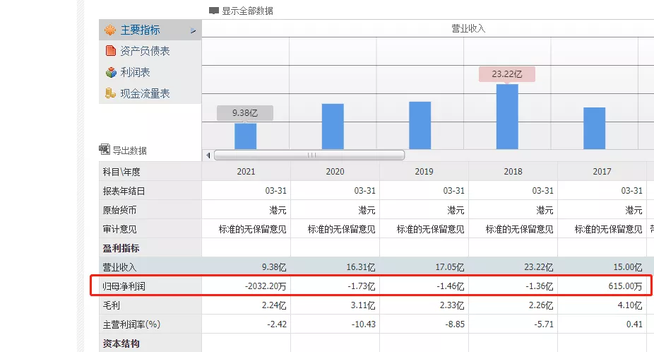This screenshot has height=352, width=654.
Task: Click the -1.73亿 net profit cell
Action: tap(335, 286)
